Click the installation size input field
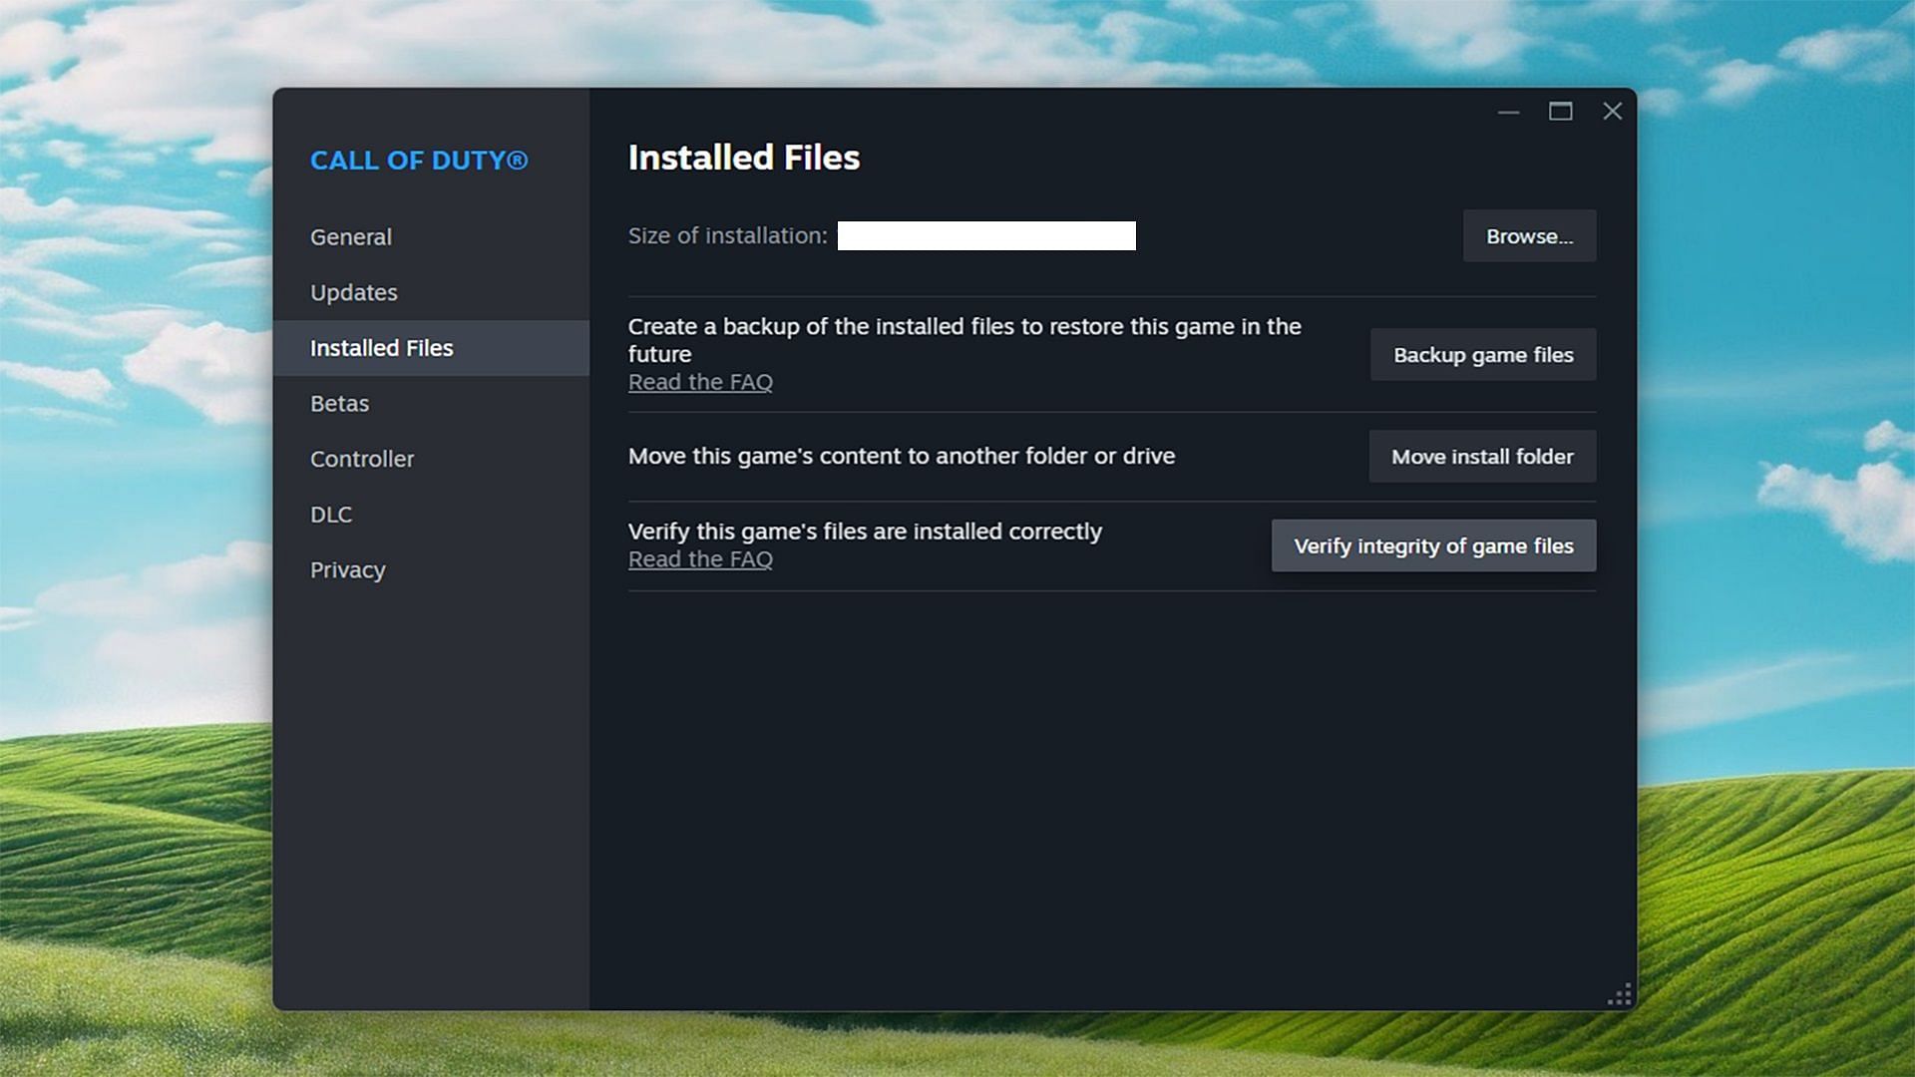This screenshot has width=1915, height=1077. coord(987,235)
